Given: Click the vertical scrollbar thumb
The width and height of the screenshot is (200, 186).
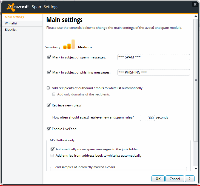Looking at the screenshot, I should [196, 80].
